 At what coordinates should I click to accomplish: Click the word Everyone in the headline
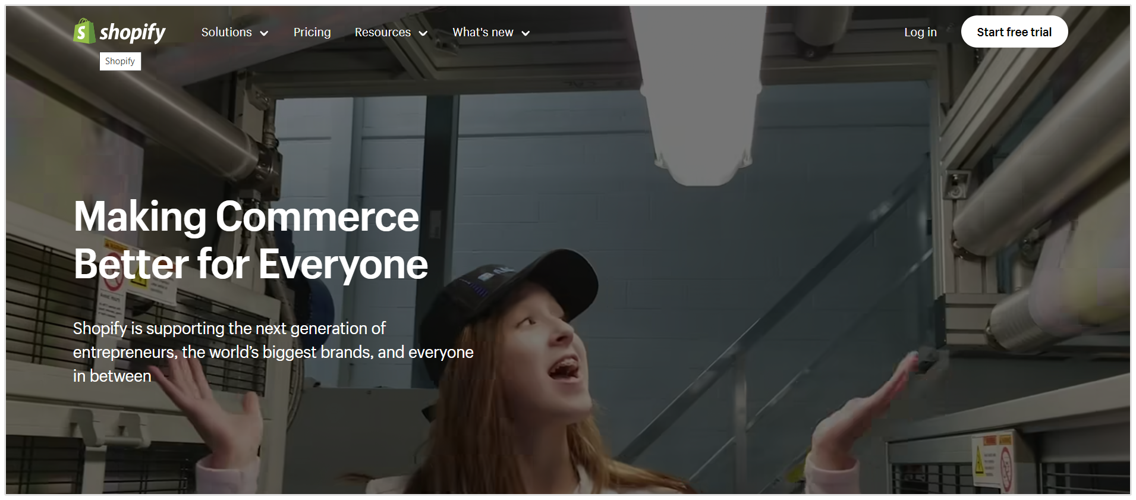(x=343, y=265)
